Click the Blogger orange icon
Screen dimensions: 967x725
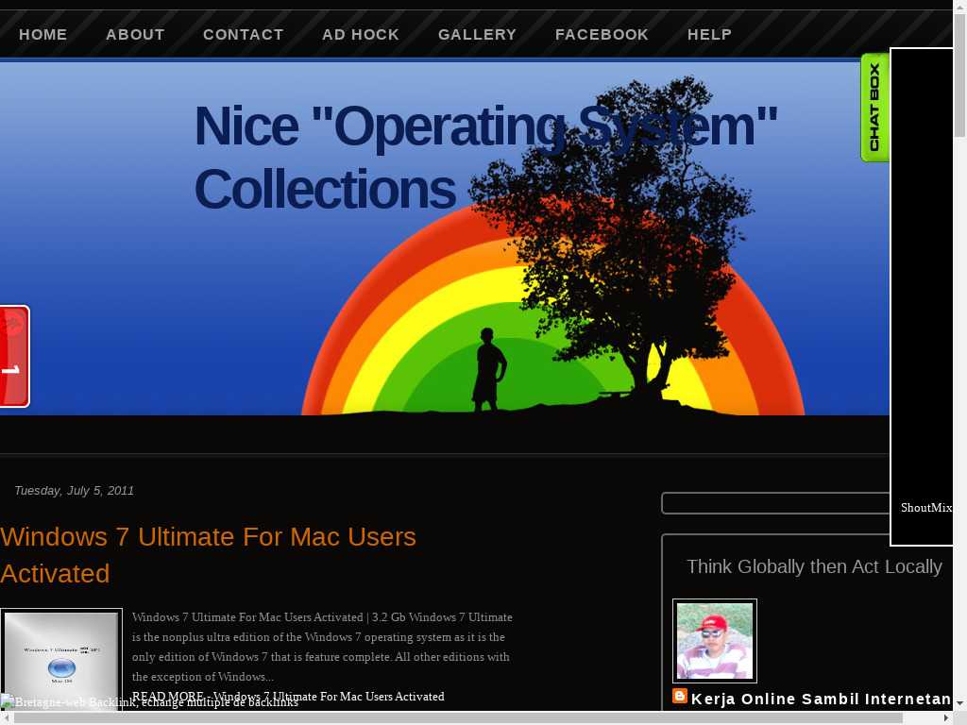click(x=680, y=696)
